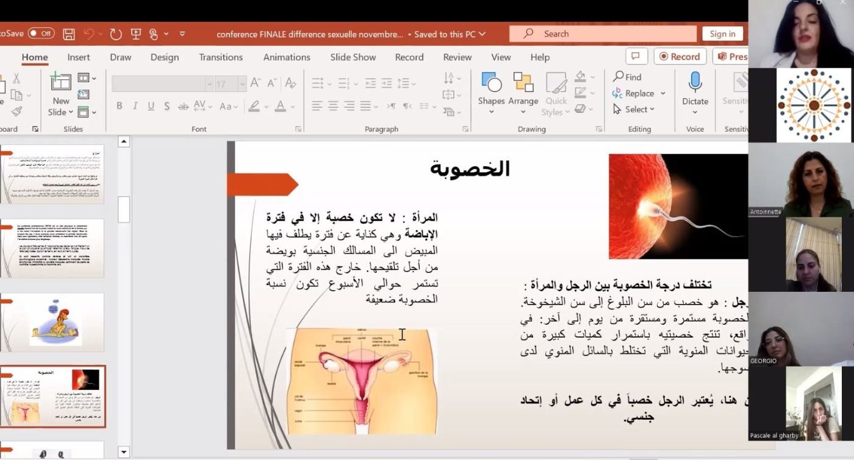Toggle Underline formatting
The height and width of the screenshot is (460, 854).
point(151,106)
